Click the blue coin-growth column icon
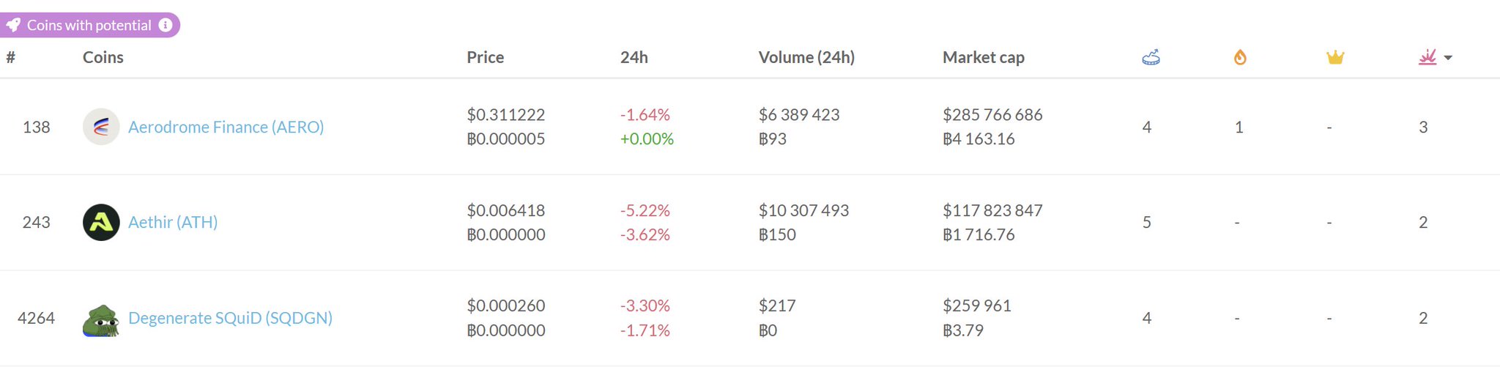 pyautogui.click(x=1151, y=57)
